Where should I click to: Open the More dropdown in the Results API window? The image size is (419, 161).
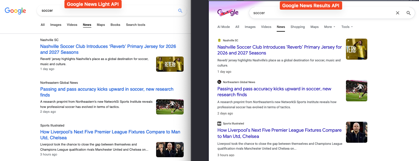(x=329, y=27)
